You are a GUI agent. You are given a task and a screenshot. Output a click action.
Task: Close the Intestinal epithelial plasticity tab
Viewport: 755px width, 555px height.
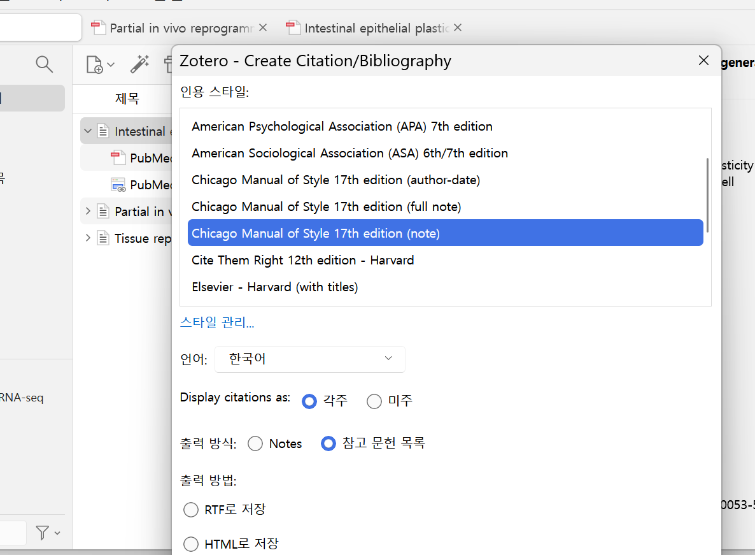458,28
